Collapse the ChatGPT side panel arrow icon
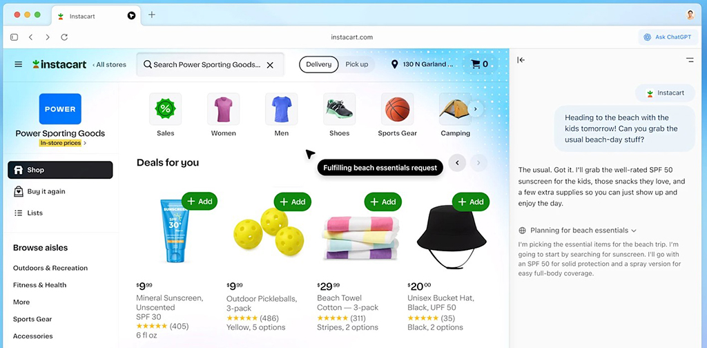707x348 pixels. (521, 60)
